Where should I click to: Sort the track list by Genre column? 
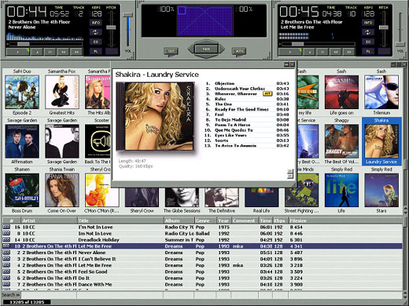205,220
